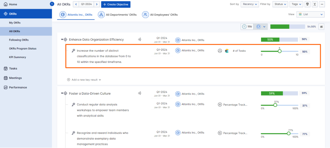Open the company scope filter dropdown

[261, 26]
